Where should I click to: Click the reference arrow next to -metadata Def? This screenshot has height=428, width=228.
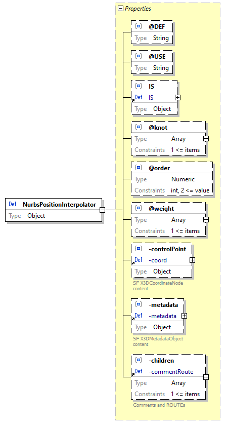[133, 318]
